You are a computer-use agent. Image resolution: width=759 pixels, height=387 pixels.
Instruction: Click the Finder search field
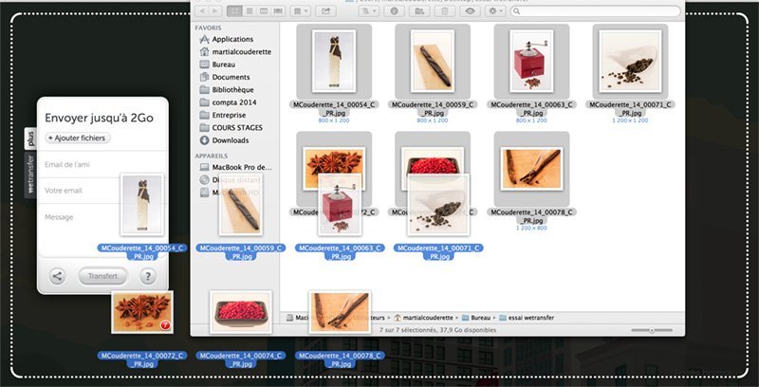[x=596, y=10]
